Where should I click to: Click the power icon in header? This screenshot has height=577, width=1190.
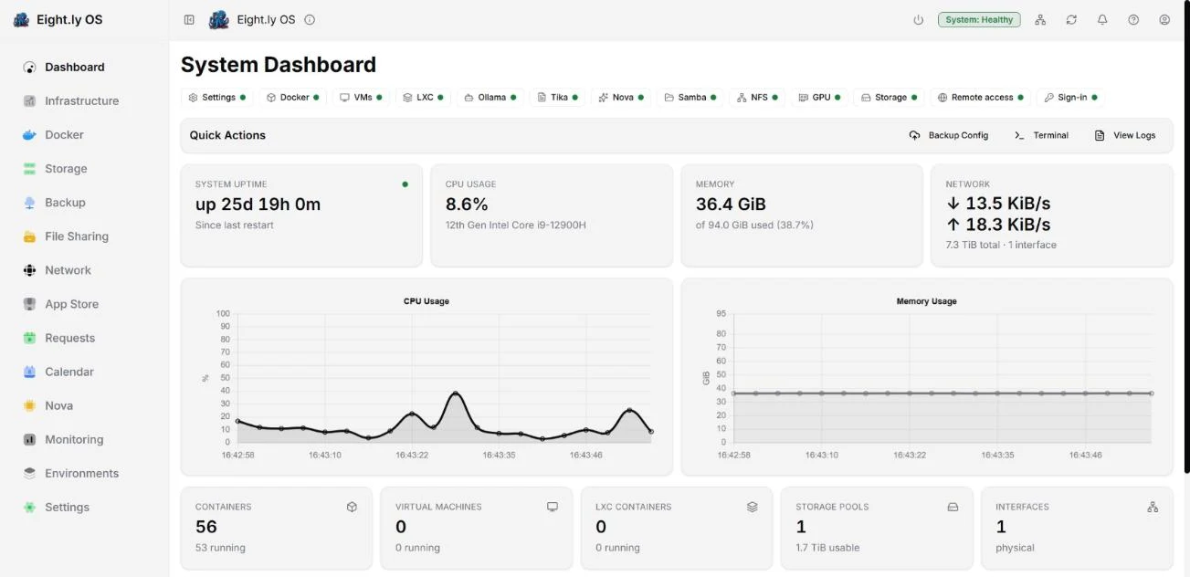[x=919, y=19]
